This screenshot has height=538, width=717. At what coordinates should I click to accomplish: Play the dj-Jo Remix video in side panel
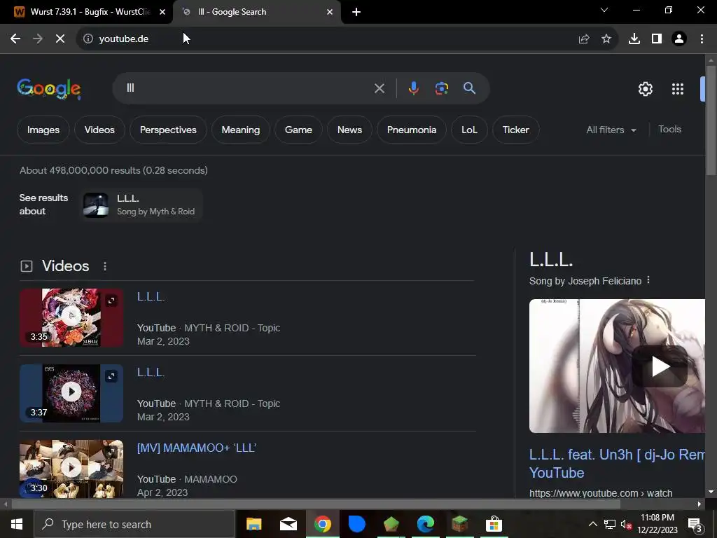pyautogui.click(x=660, y=366)
